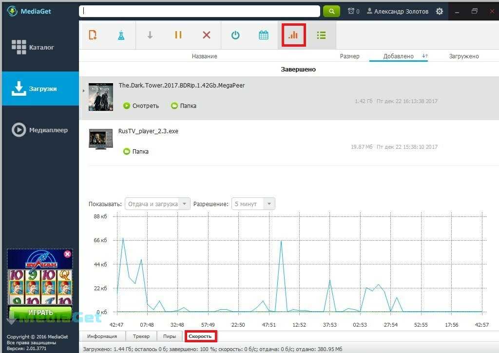
Task: Toggle the speed statistics chart icon
Action: click(293, 35)
